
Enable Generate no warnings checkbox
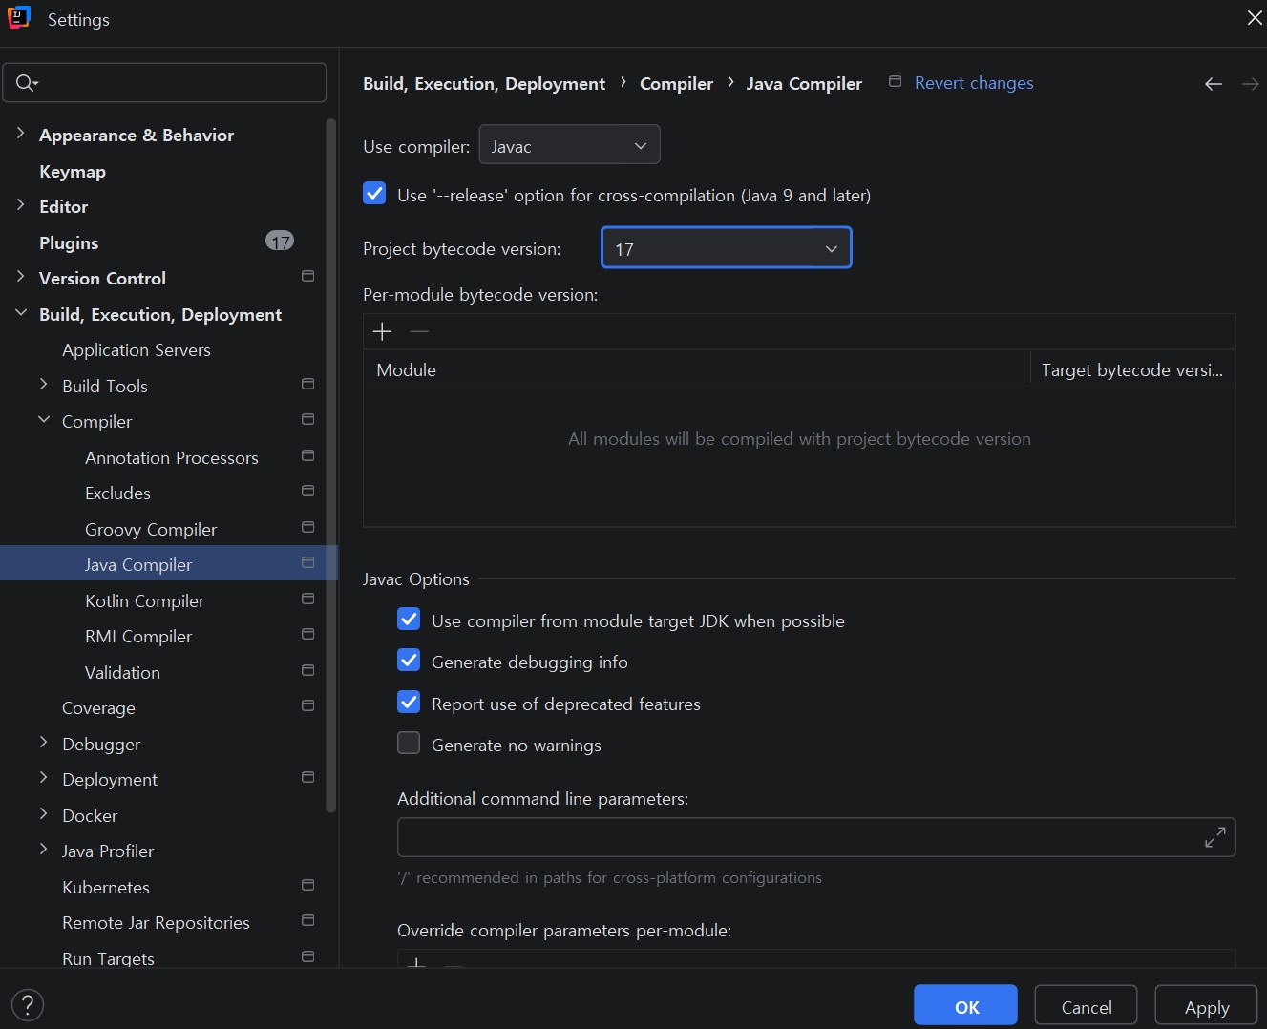tap(409, 744)
